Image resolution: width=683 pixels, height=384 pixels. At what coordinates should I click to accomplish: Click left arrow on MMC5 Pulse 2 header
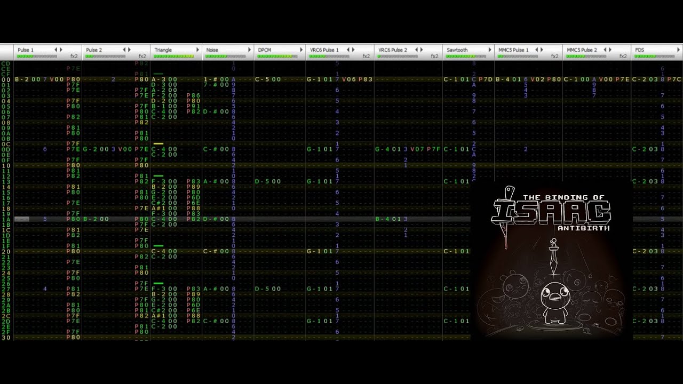coord(605,50)
